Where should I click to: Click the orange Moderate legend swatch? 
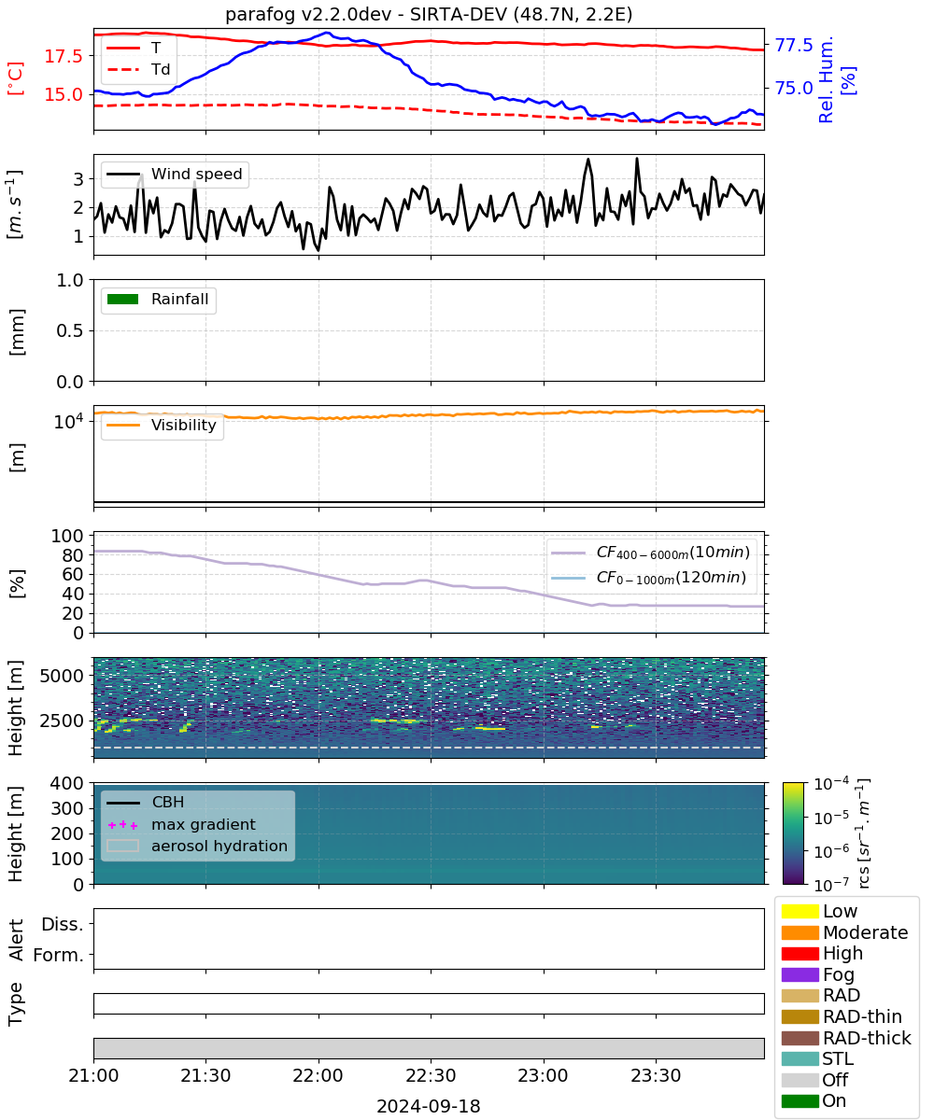[x=800, y=932]
